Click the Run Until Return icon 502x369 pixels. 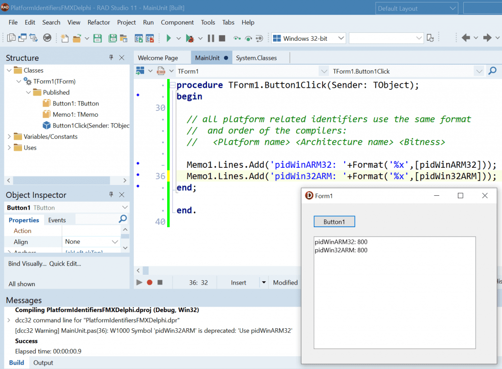(259, 38)
